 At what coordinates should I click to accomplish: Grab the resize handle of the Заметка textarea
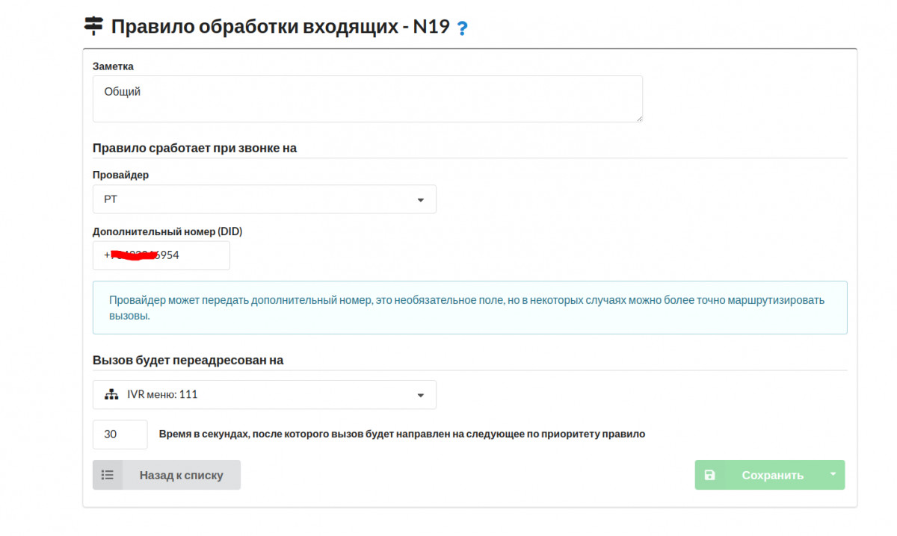639,118
